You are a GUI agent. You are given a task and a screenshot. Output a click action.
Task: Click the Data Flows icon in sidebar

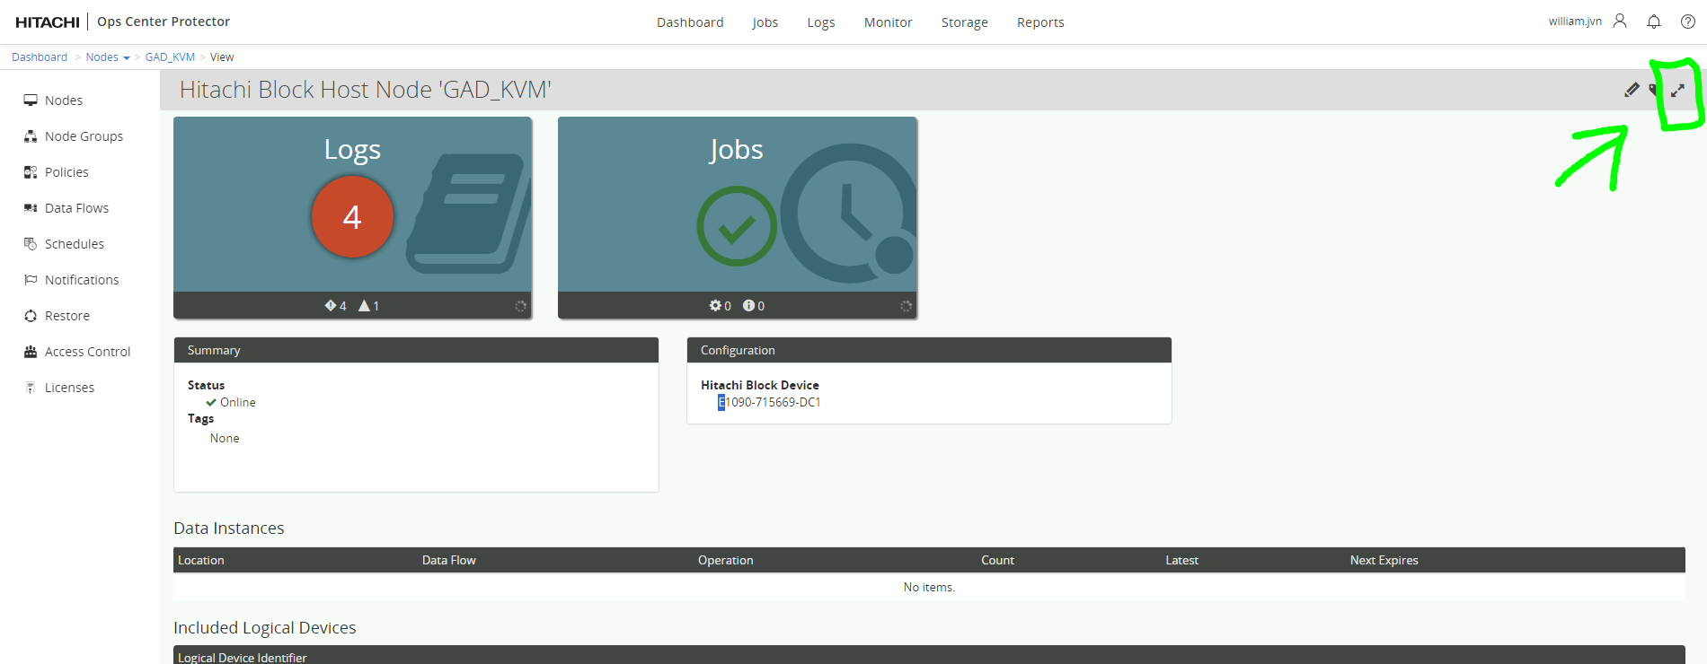tap(31, 208)
